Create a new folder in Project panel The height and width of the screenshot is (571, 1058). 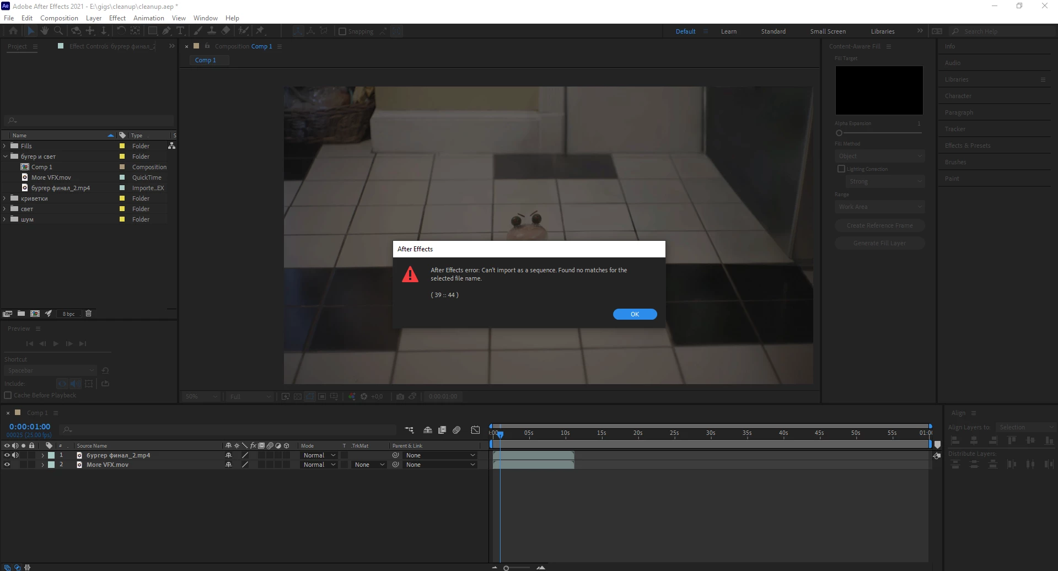[21, 314]
